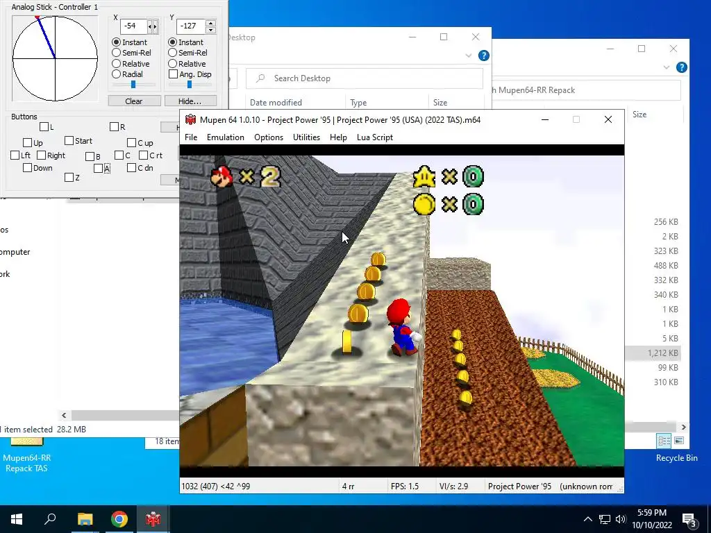Screen dimensions: 711x533
Task: Sort by Type column header
Action: point(358,103)
